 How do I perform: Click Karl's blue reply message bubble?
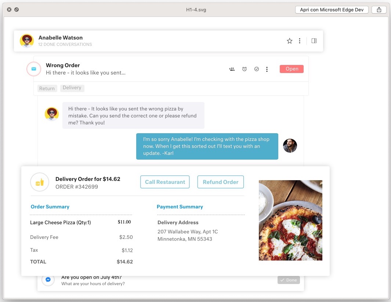(207, 146)
